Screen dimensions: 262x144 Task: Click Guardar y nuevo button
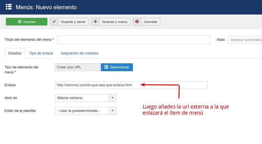(x=111, y=22)
